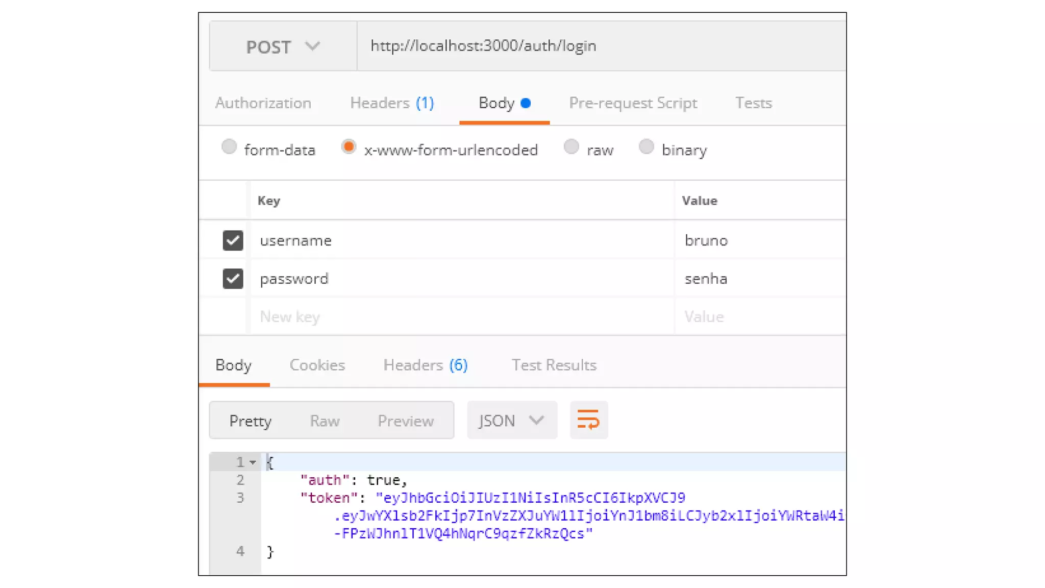
Task: Uncheck the username parameter checkbox
Action: coord(233,240)
